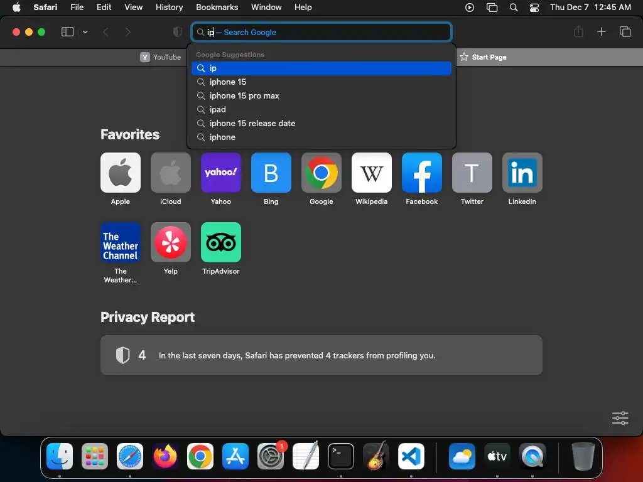Click the Stage Manager windows icon in menu bar
The image size is (643, 482).
point(492,8)
